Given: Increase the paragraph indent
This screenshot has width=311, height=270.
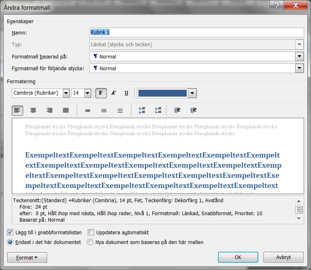Looking at the screenshot, I should click(193, 110).
